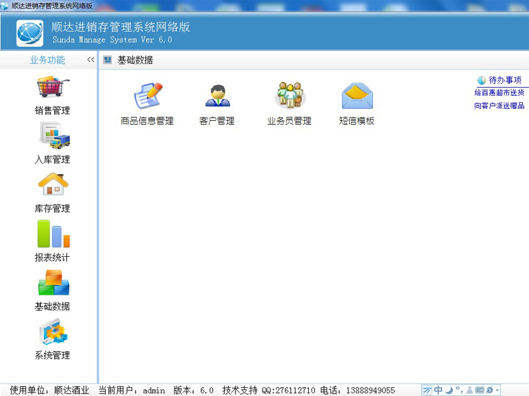The height and width of the screenshot is (396, 529).
Task: Expand the input method toolbar dropdown arrow
Action: click(497, 390)
